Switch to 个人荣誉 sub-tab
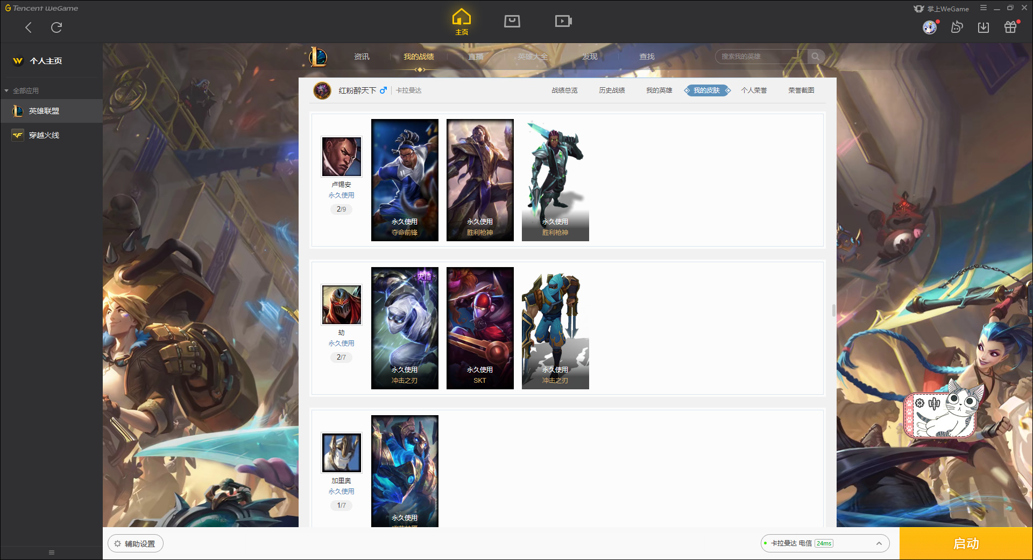This screenshot has width=1033, height=560. coord(754,90)
